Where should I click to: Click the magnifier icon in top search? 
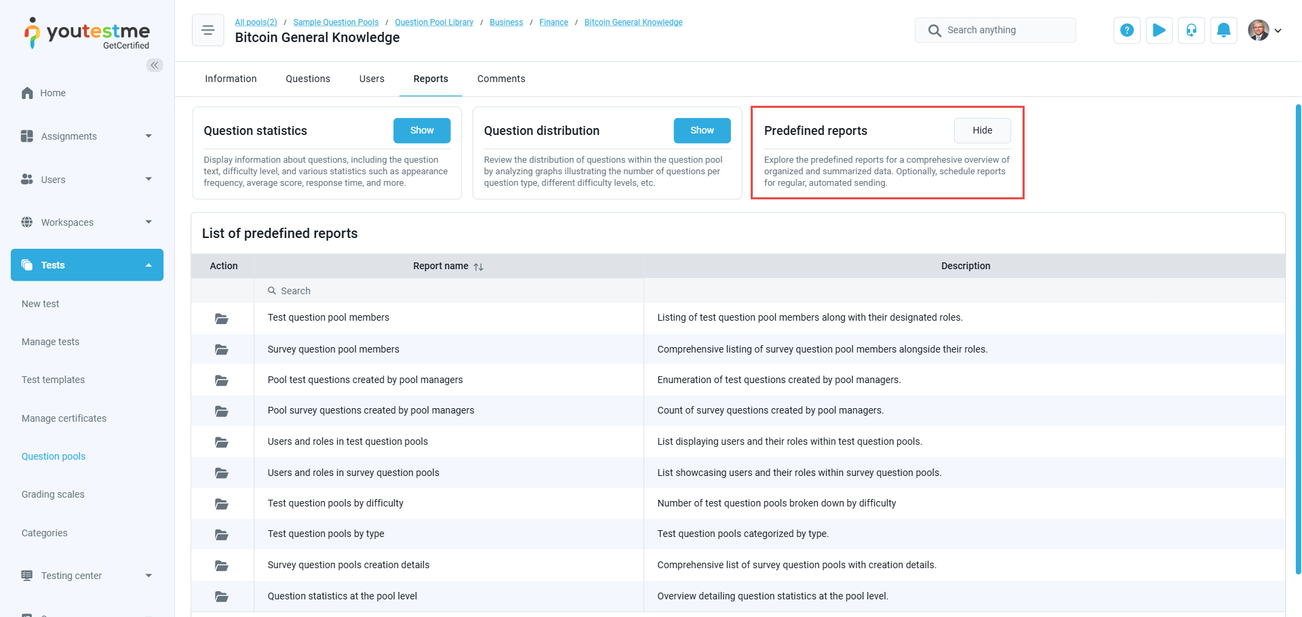tap(934, 31)
